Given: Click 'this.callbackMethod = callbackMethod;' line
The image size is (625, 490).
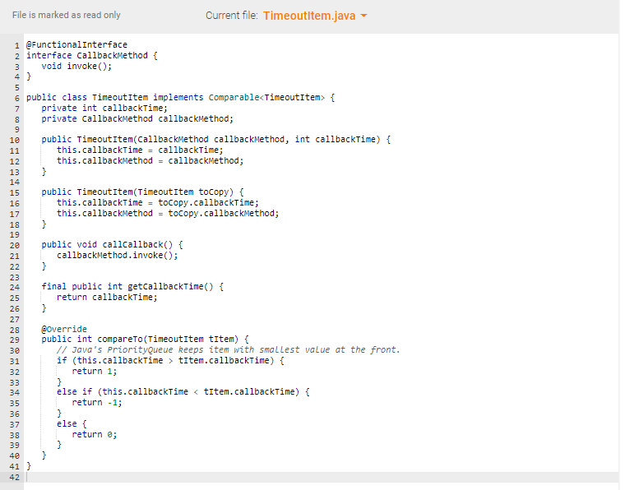Looking at the screenshot, I should [150, 161].
